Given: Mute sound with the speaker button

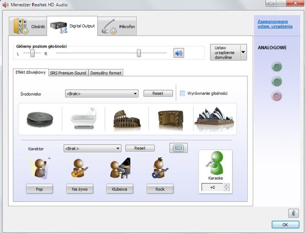Looking at the screenshot, I should pyautogui.click(x=179, y=53).
